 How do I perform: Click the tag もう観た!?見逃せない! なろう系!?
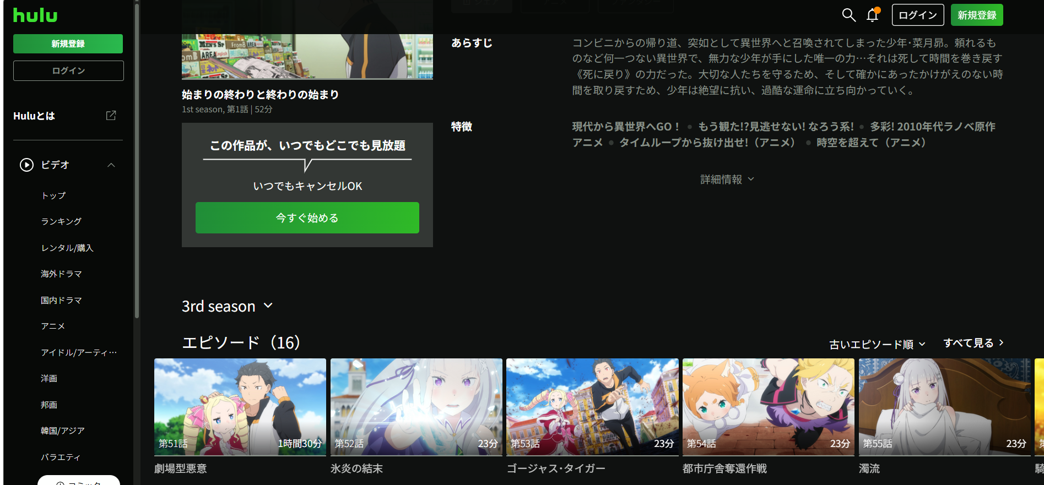(776, 127)
